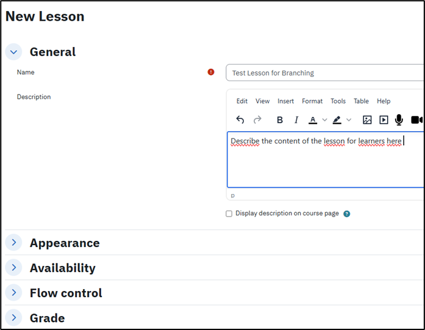Expand the Flow control section
Viewport: 425px width, 330px height.
click(13, 293)
